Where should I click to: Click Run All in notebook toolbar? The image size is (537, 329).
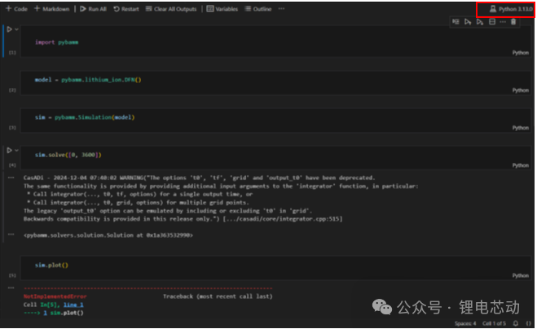pyautogui.click(x=93, y=9)
